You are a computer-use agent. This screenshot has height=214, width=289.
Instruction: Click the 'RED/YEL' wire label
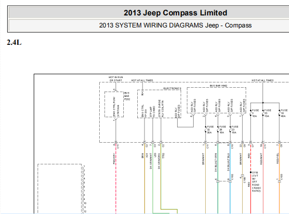tap(277, 158)
